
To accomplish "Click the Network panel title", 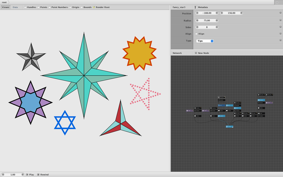I will click(177, 53).
